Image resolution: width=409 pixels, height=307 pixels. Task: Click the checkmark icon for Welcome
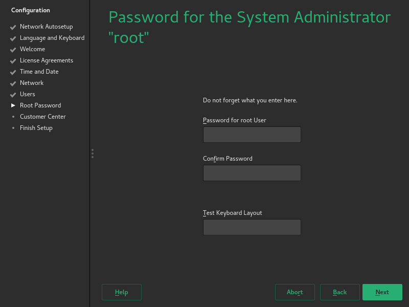tap(13, 49)
